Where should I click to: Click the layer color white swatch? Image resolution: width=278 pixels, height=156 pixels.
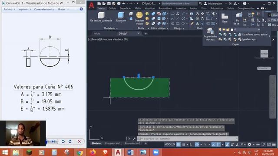coord(232,29)
